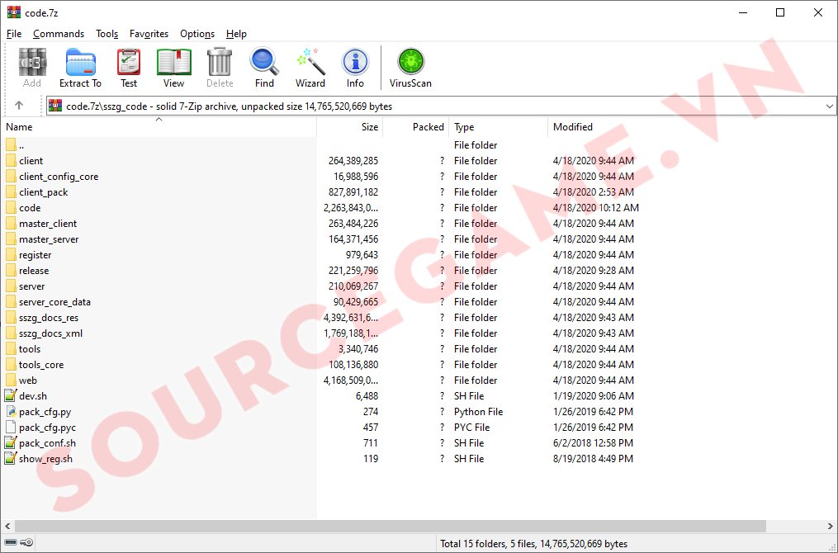838x553 pixels.
Task: Click the Extract To toolbar icon
Action: point(80,68)
